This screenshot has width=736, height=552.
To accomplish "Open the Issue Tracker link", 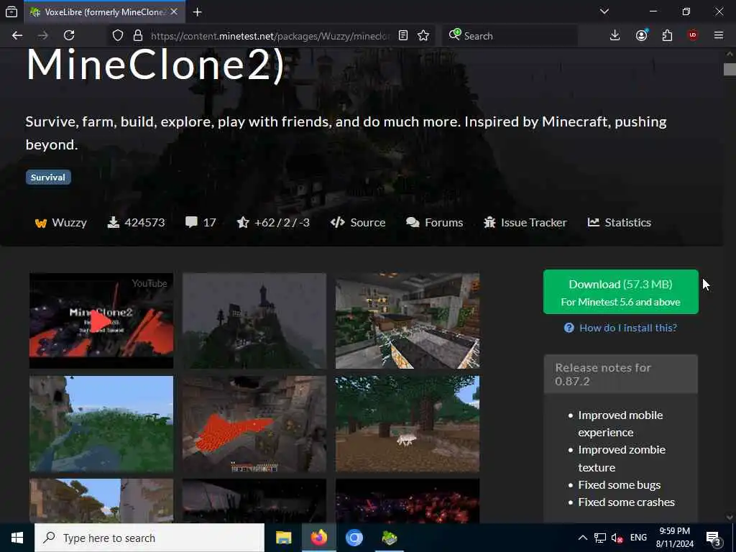I will click(525, 223).
